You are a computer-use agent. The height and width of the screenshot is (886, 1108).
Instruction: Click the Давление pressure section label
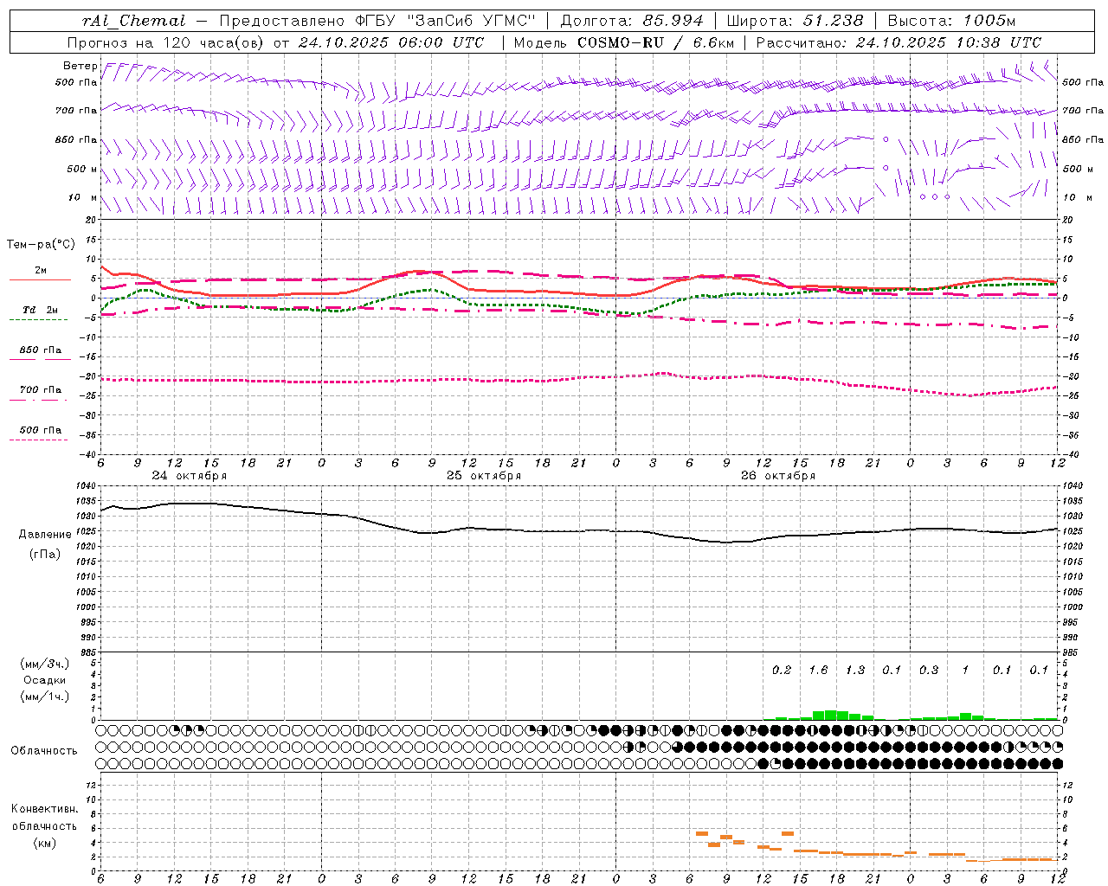click(x=45, y=535)
